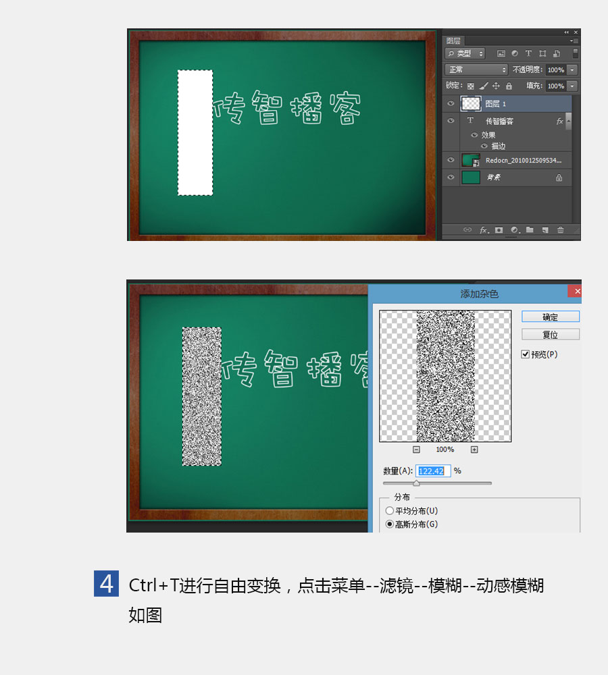Create new adjustment layer icon
This screenshot has height=675, width=608.
point(515,230)
